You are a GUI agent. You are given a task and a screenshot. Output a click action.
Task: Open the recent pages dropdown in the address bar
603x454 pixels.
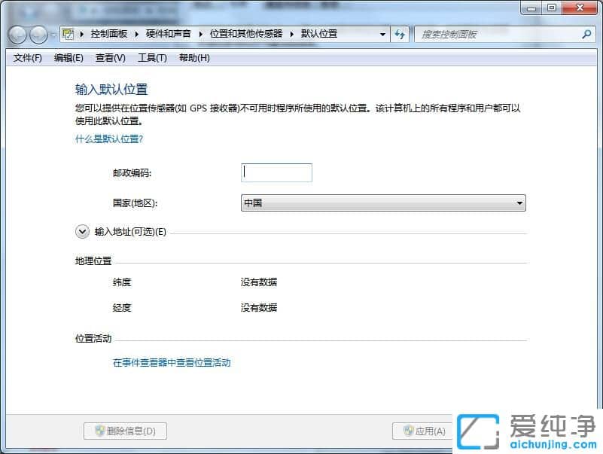[x=382, y=34]
